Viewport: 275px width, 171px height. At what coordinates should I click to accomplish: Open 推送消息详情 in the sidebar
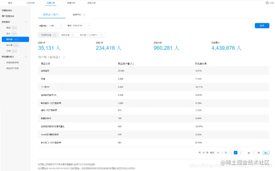click(13, 63)
